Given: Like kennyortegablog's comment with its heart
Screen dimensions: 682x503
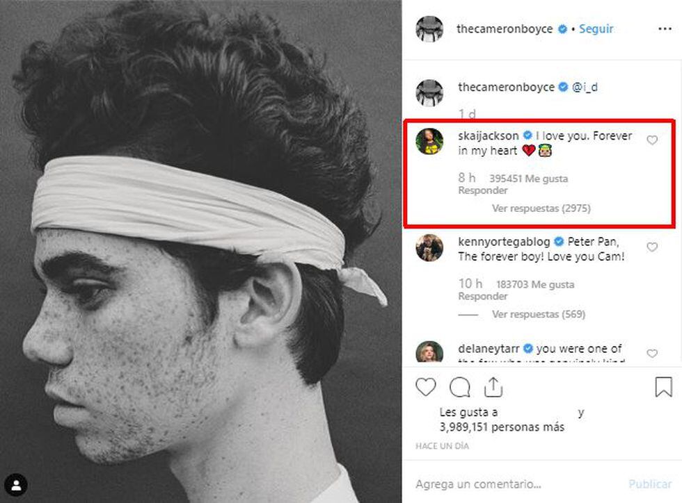Looking at the screenshot, I should [x=652, y=247].
